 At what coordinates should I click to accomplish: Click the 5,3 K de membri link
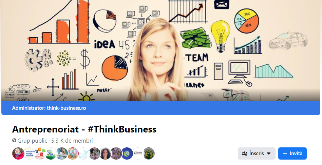(x=72, y=141)
